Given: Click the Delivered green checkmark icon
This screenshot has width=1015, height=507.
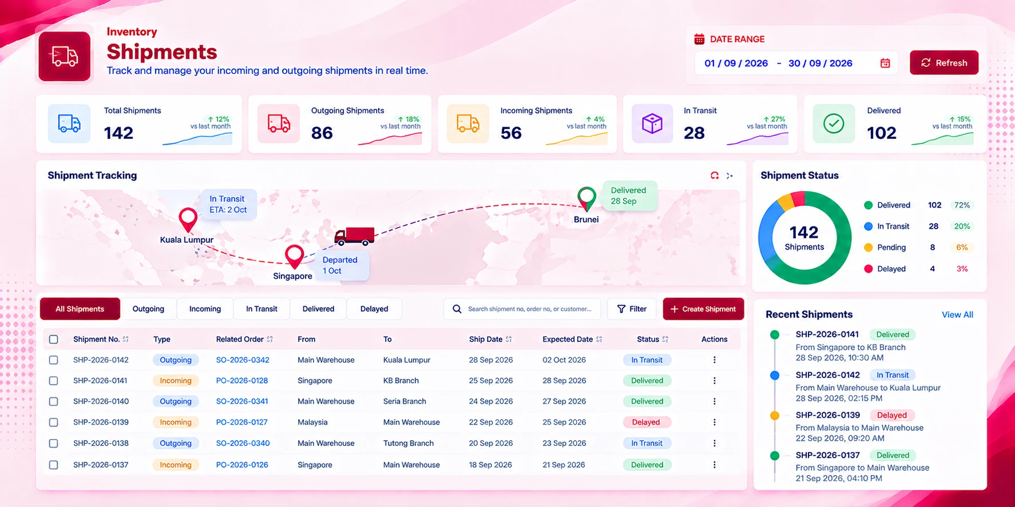Looking at the screenshot, I should (834, 123).
